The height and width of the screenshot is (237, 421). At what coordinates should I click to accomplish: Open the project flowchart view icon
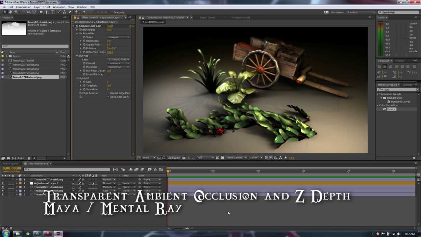[68, 56]
